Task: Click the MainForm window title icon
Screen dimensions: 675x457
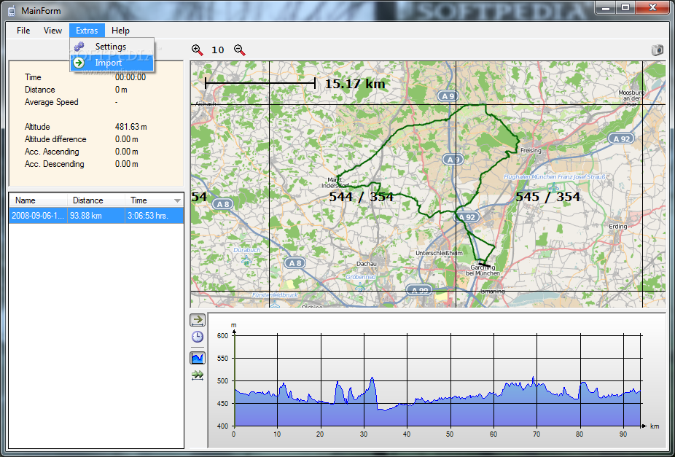Action: (x=12, y=10)
